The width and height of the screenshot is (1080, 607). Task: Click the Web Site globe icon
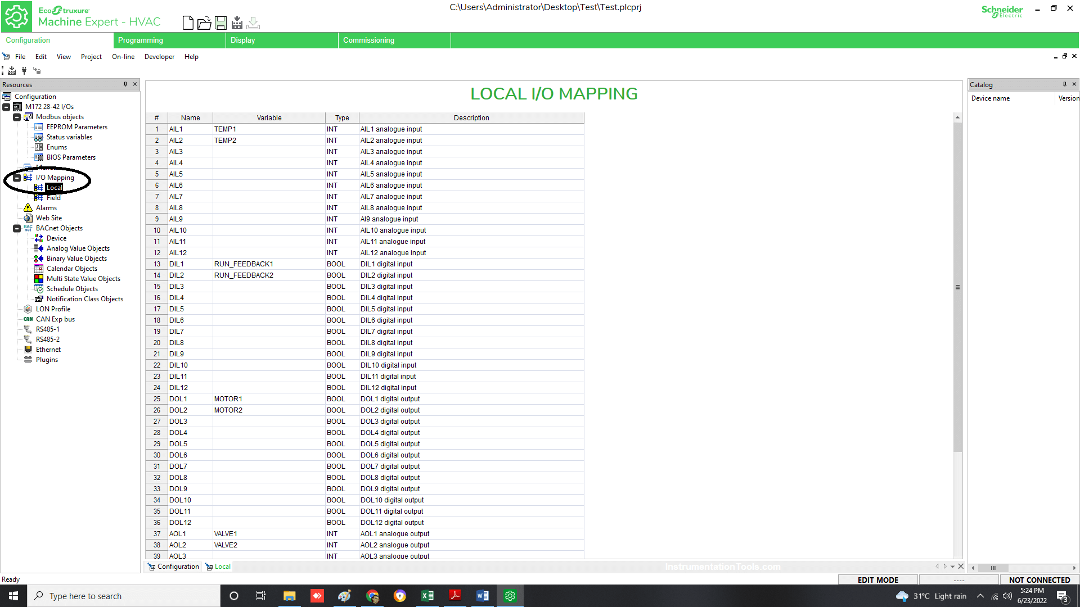tap(28, 218)
